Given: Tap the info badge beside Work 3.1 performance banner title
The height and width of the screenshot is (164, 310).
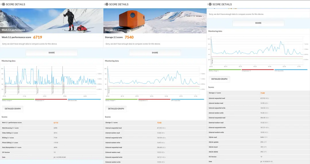Looking at the screenshot, I should click(27, 30).
